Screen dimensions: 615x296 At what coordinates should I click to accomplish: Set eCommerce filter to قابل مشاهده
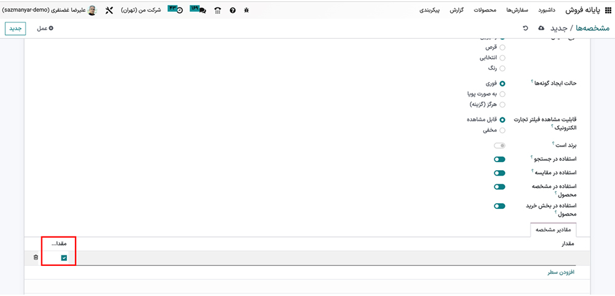click(x=502, y=120)
